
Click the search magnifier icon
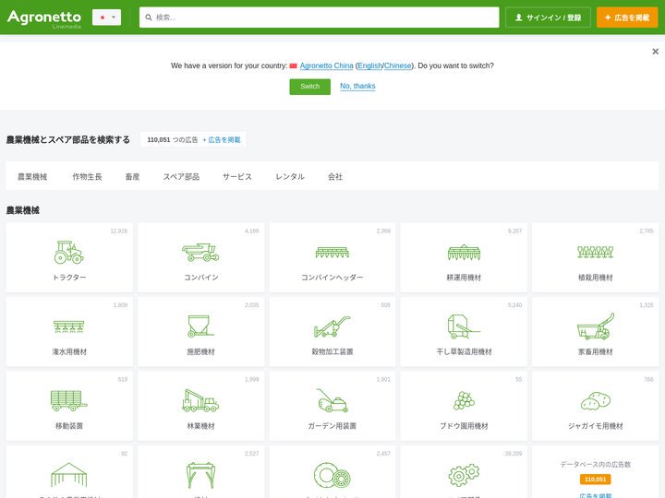click(x=149, y=18)
